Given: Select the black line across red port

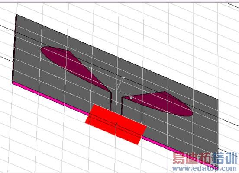Looking at the screenshot, I should [116, 122].
